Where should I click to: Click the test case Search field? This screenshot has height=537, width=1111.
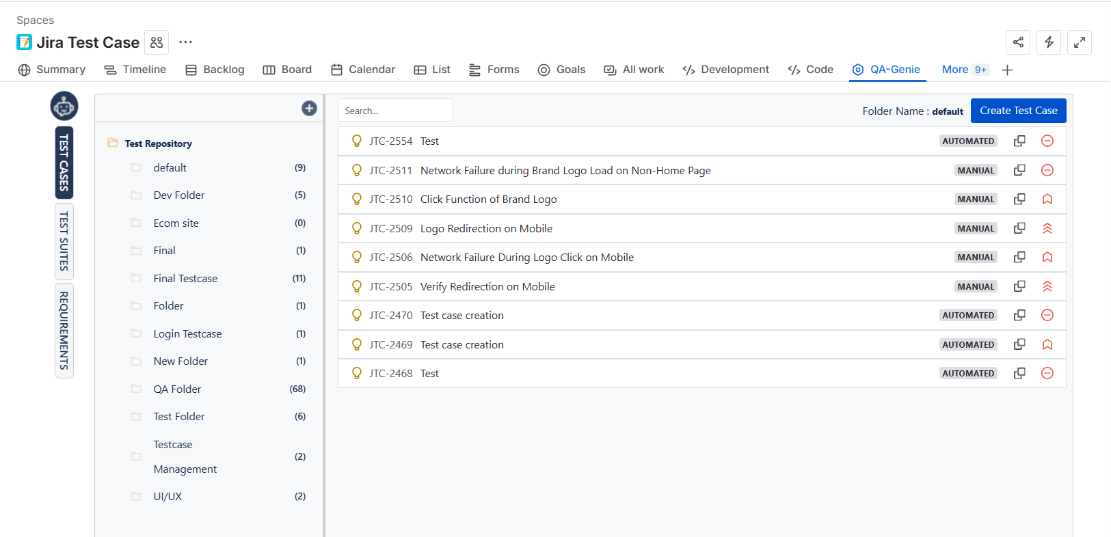tap(395, 111)
